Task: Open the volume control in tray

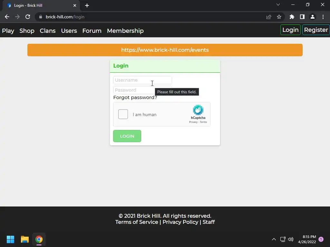Action: pyautogui.click(x=291, y=239)
